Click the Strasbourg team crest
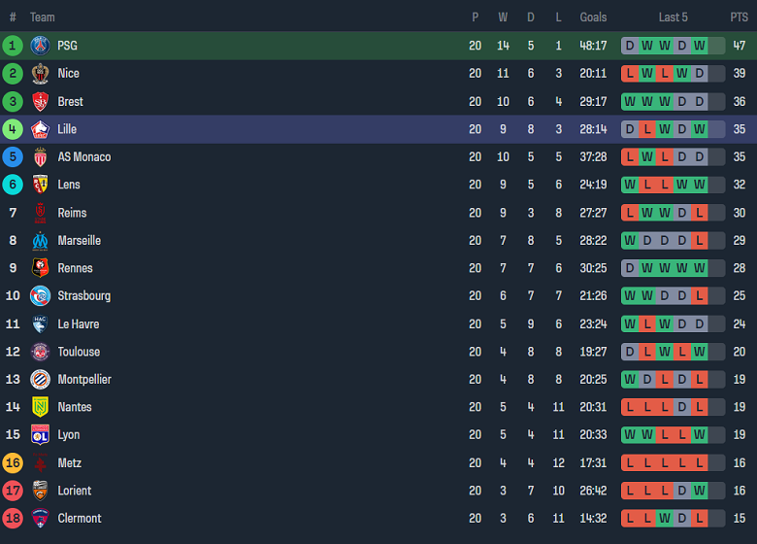This screenshot has height=544, width=757. click(x=40, y=296)
